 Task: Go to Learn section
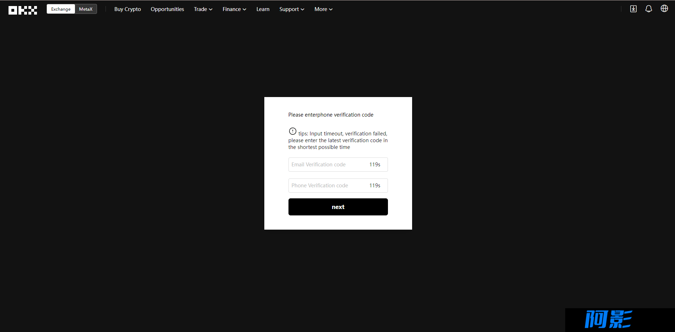tap(263, 9)
